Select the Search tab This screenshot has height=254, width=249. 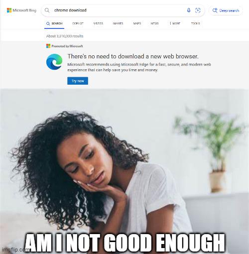[x=54, y=23]
